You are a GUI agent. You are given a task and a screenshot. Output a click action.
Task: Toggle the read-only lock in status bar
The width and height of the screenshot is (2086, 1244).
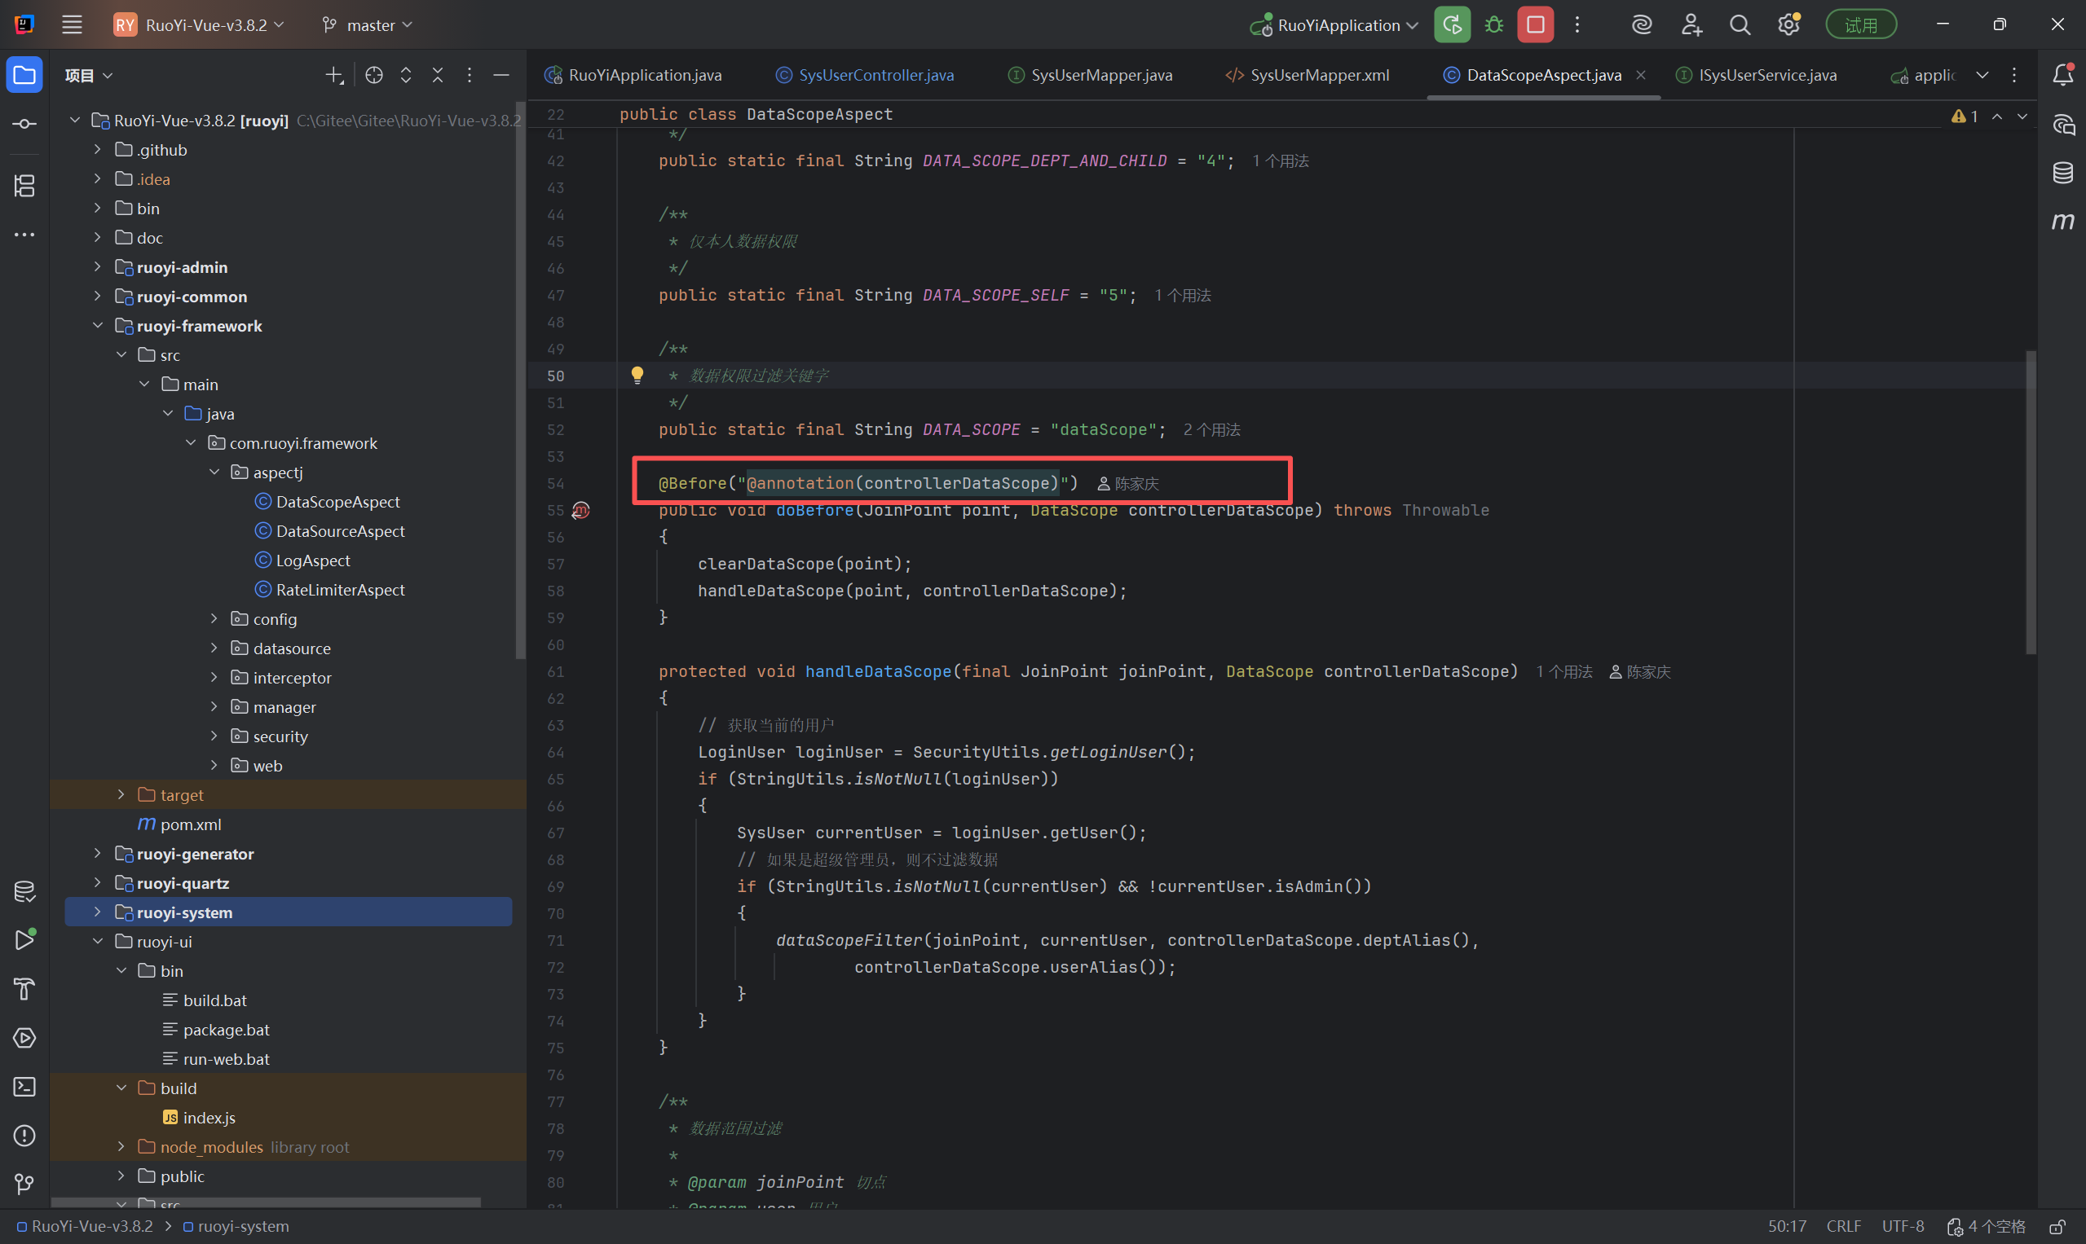click(x=2057, y=1226)
